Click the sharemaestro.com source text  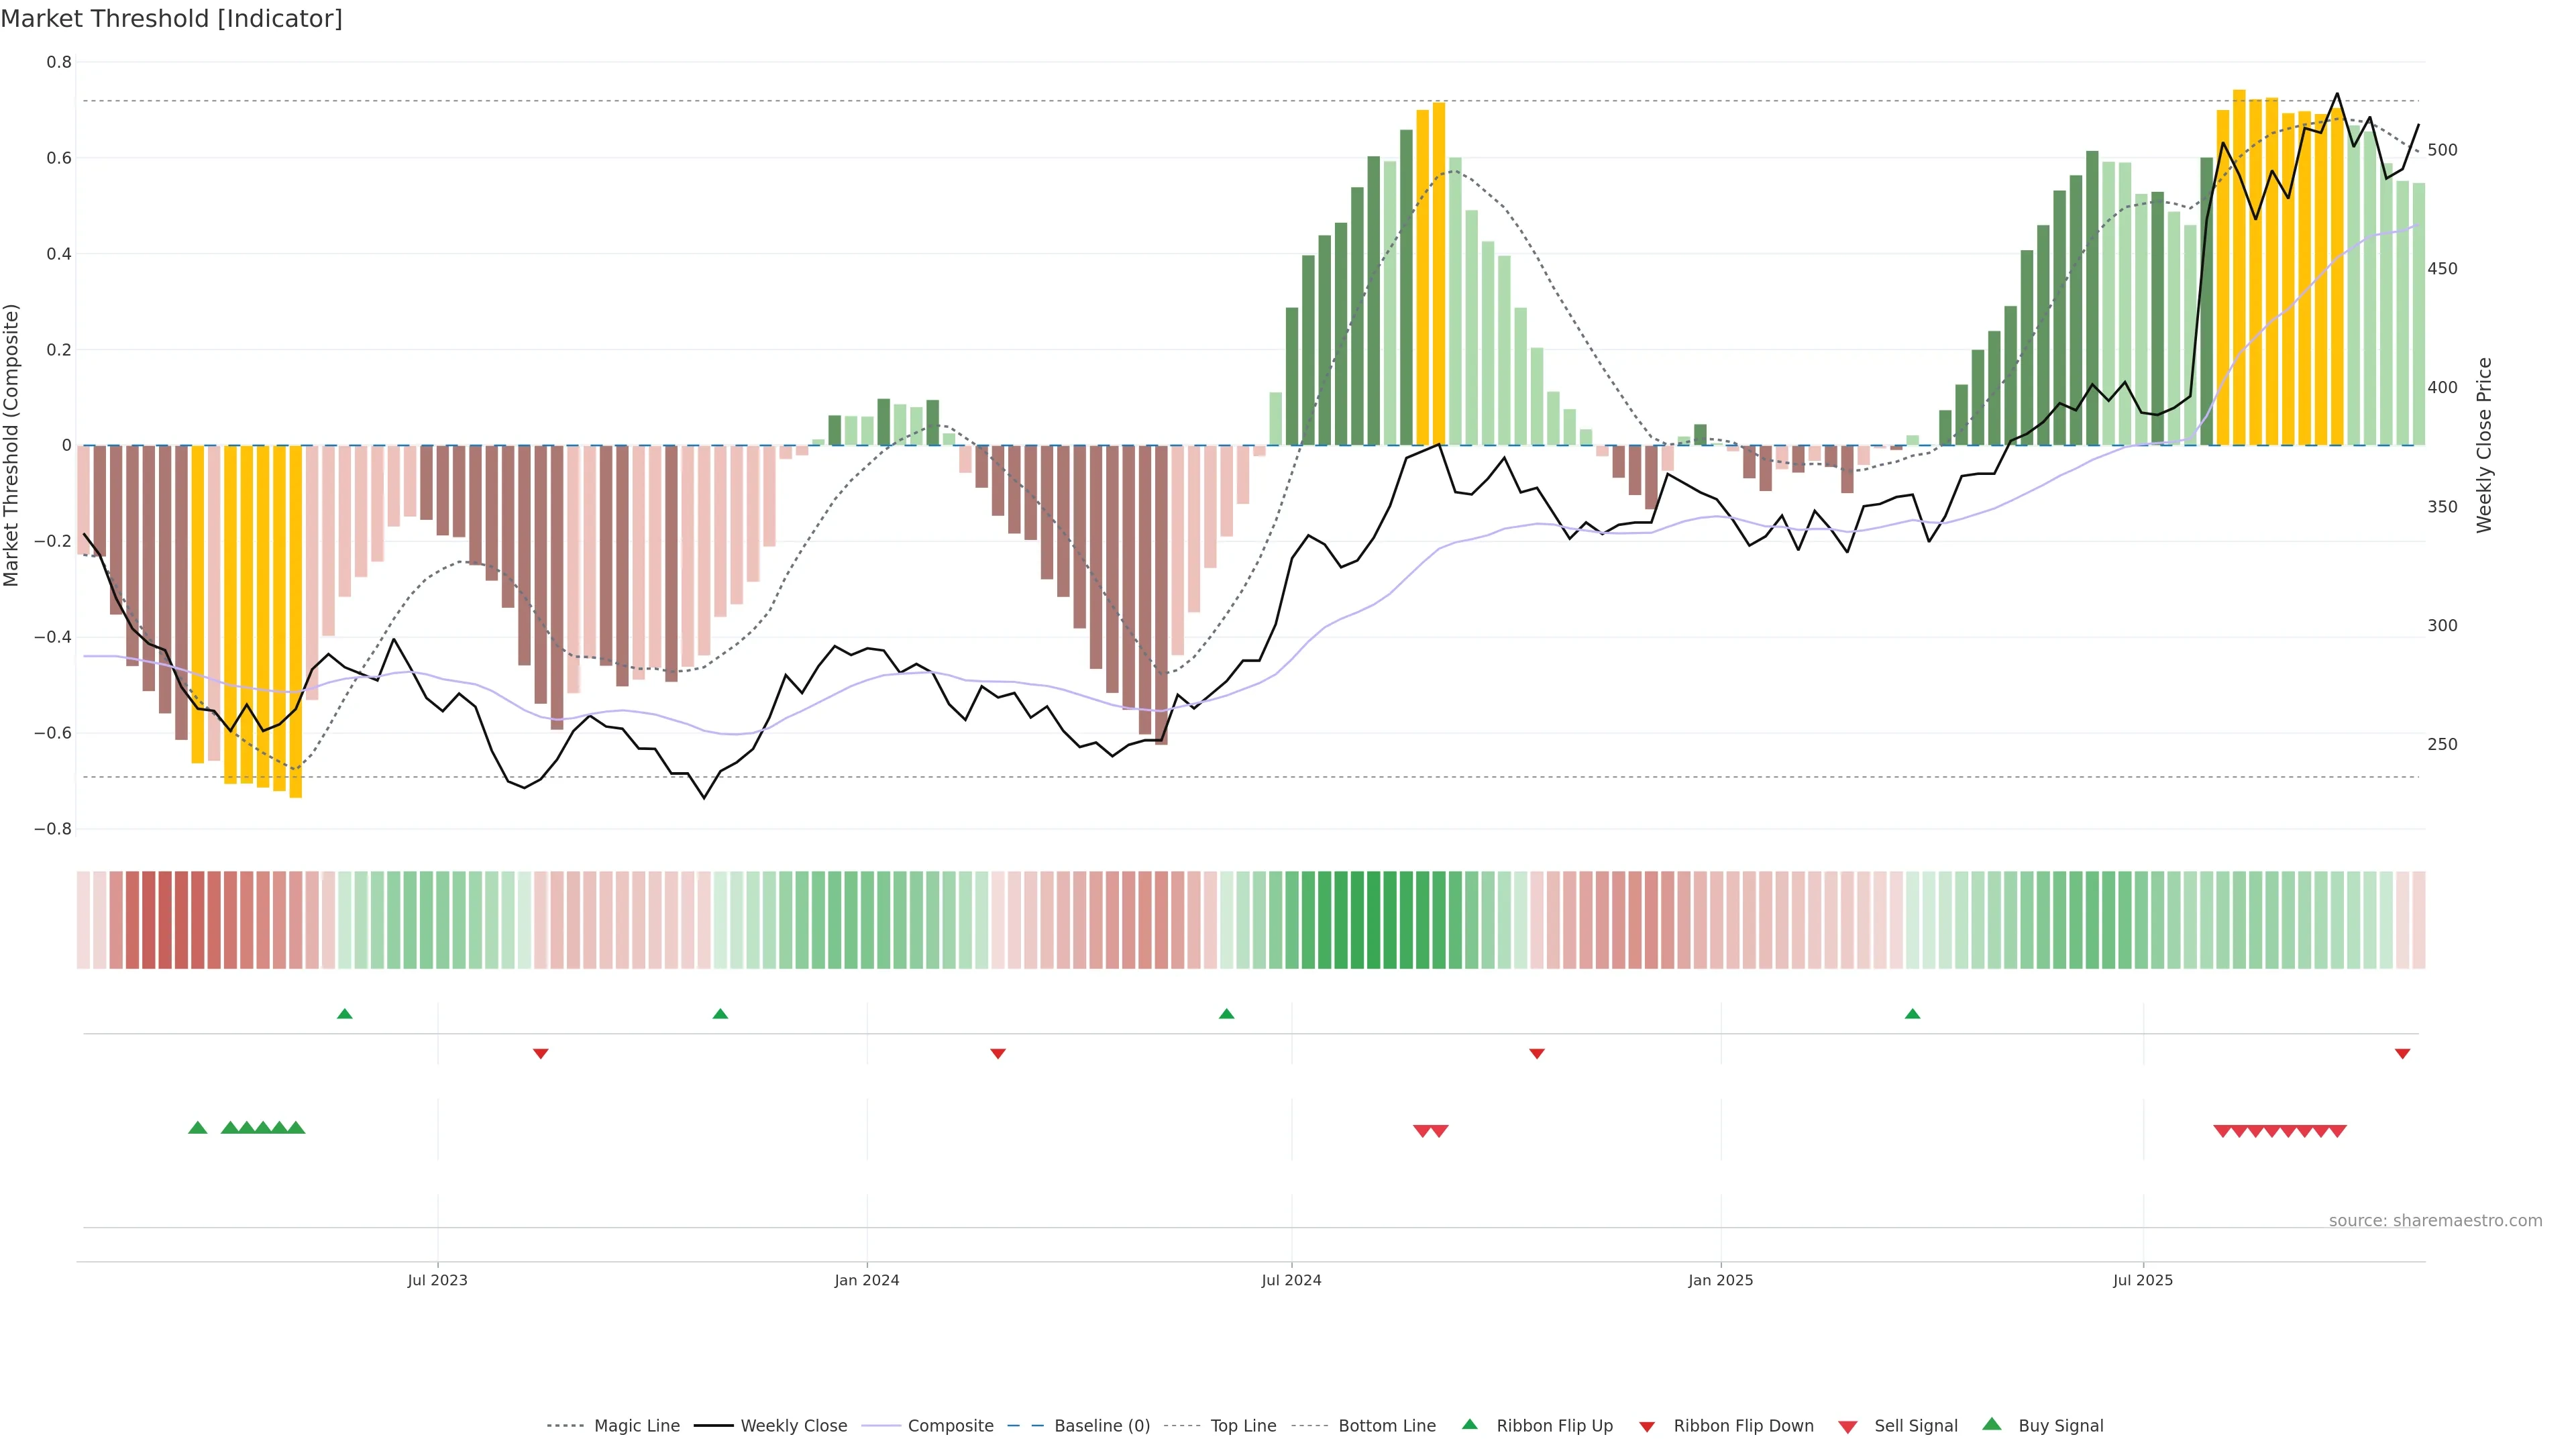tap(2435, 1220)
